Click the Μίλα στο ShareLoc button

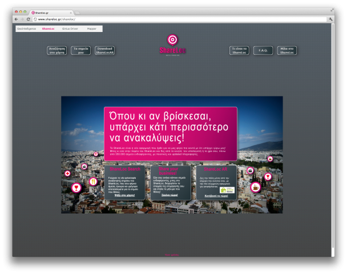tap(287, 50)
